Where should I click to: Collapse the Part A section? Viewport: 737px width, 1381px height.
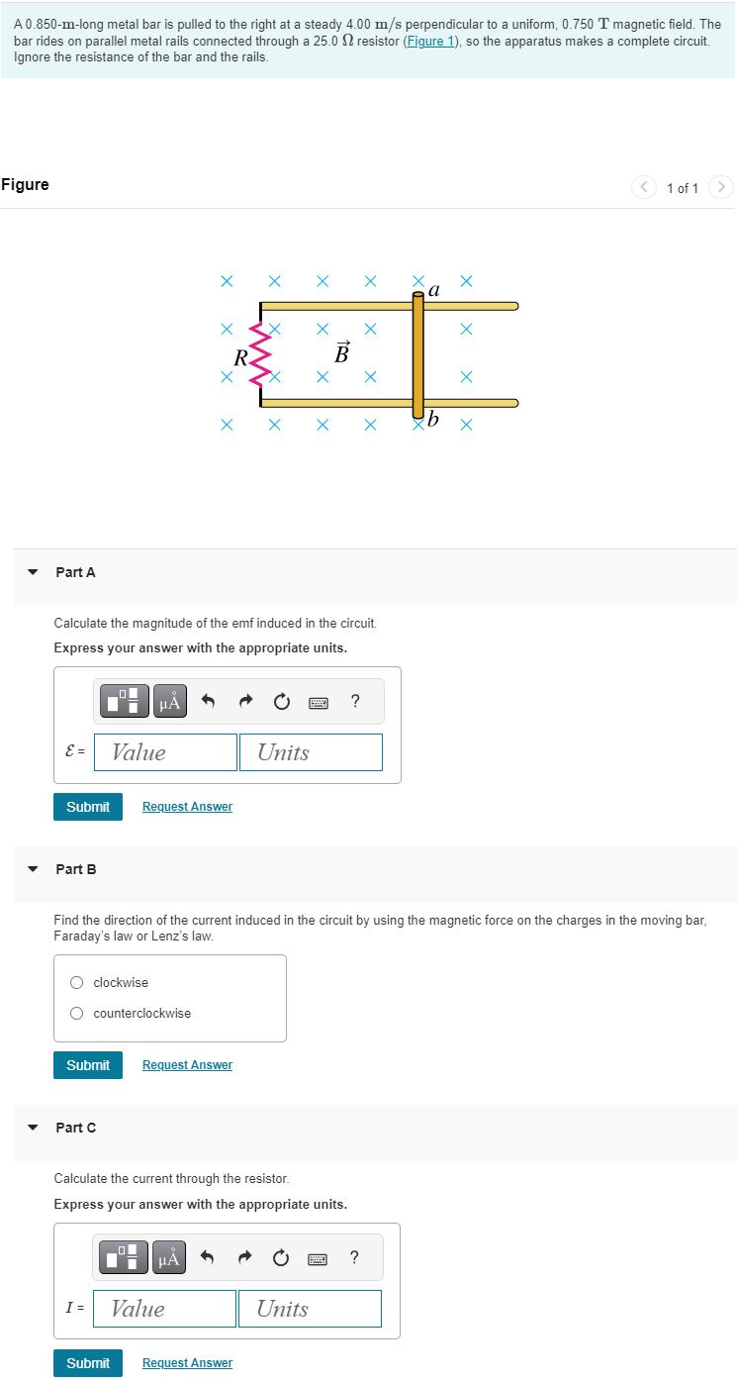pyautogui.click(x=35, y=572)
